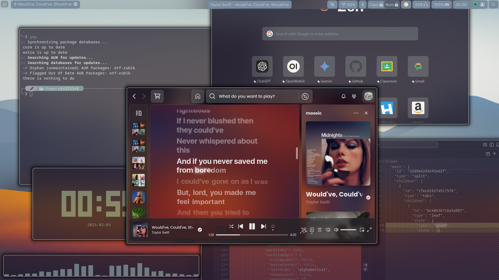The image size is (499, 280).
Task: Open the Friend Activity icon
Action: 354,96
